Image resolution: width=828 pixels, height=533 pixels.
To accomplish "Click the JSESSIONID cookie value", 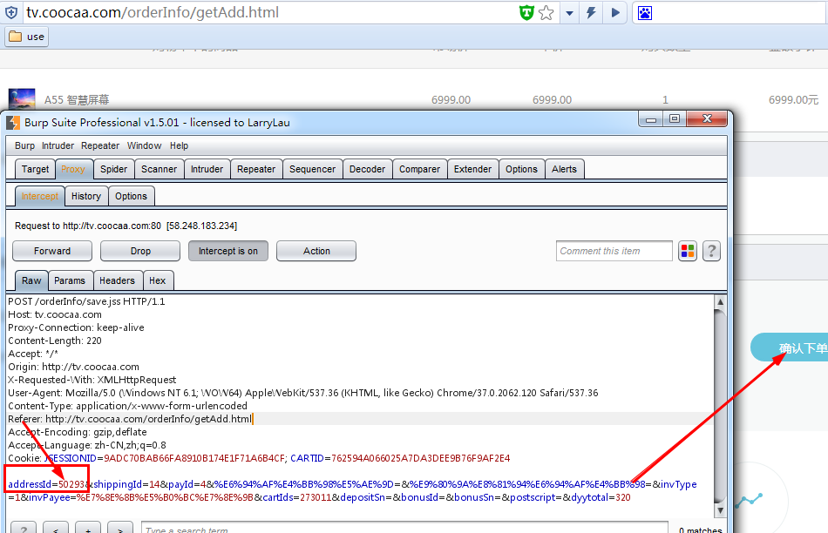I will [194, 458].
